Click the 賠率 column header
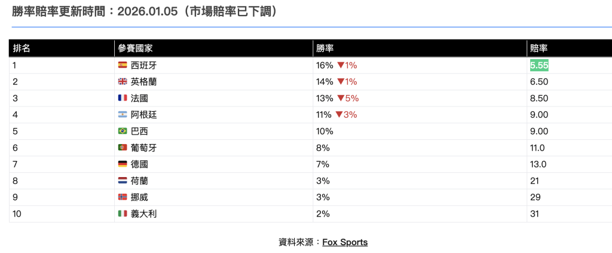The height and width of the screenshot is (253, 612). 539,48
